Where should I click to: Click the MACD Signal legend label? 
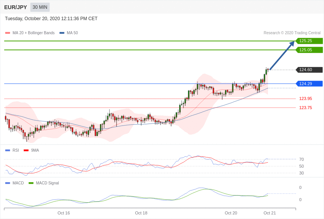[x=47, y=183]
